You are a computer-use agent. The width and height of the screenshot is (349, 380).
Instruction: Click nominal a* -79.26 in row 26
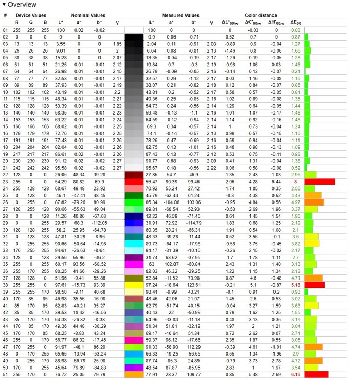point(79,202)
